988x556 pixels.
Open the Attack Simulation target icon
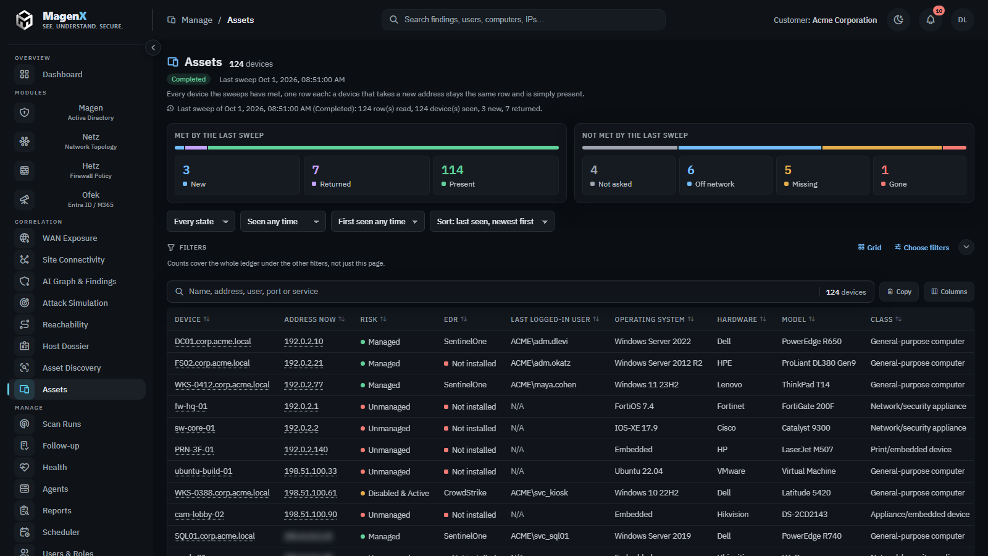coord(25,303)
